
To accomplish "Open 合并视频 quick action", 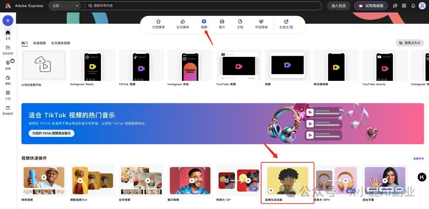I will click(141, 183).
